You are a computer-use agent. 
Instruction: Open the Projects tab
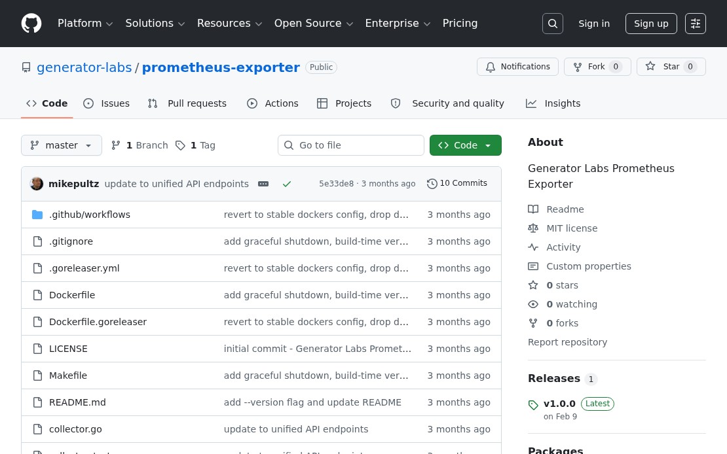point(344,104)
